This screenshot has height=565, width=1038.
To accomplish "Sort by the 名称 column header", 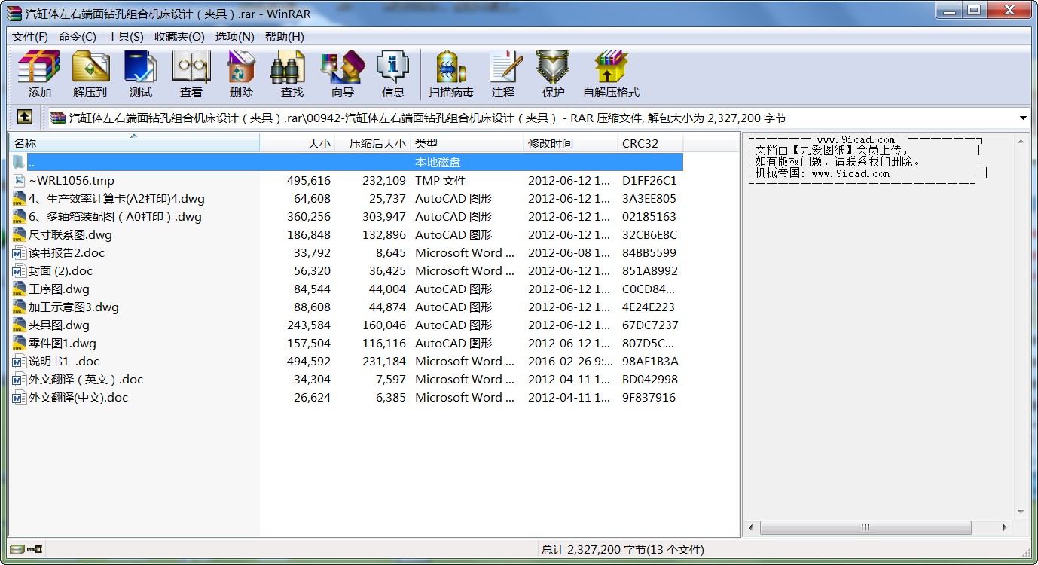I will pos(134,143).
